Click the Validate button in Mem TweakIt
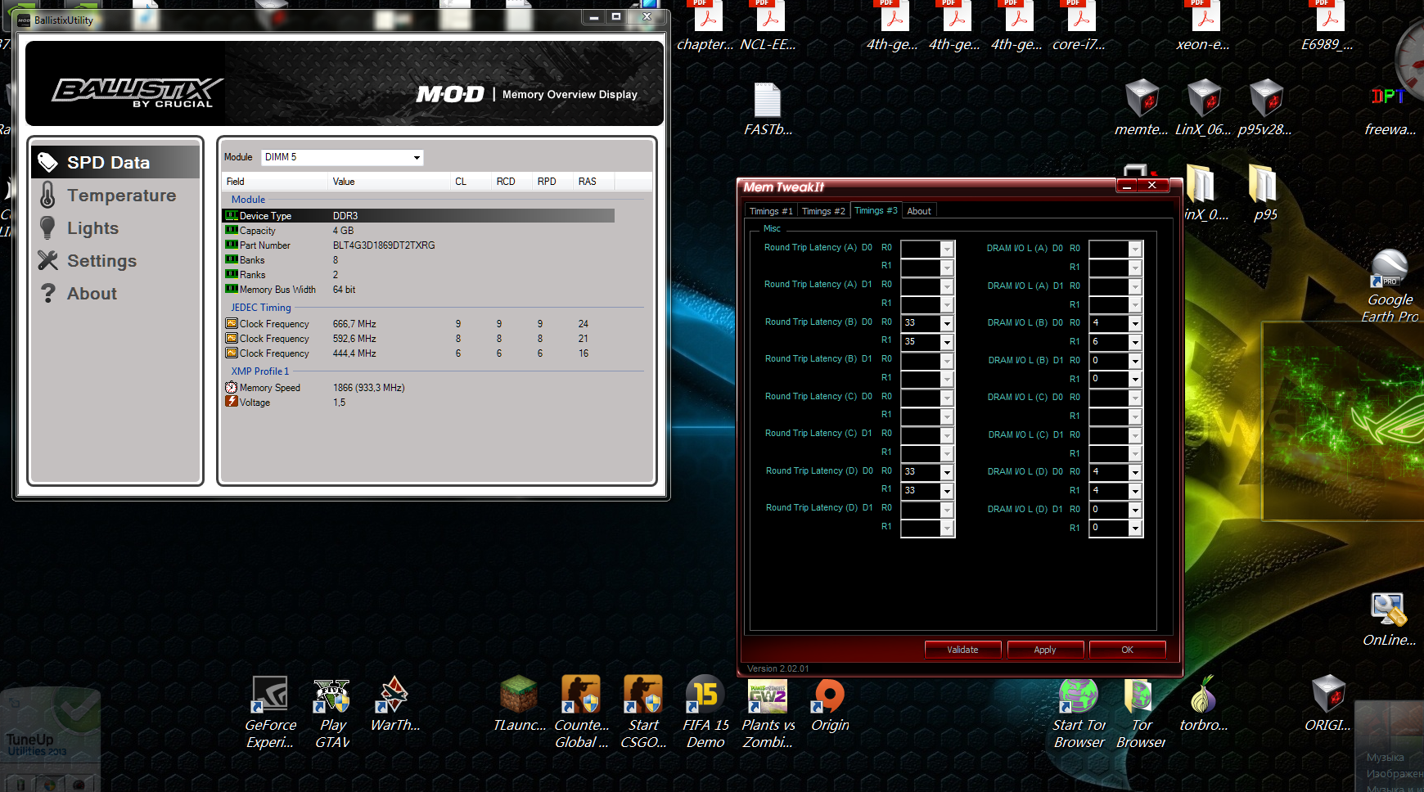This screenshot has height=792, width=1424. coord(962,650)
